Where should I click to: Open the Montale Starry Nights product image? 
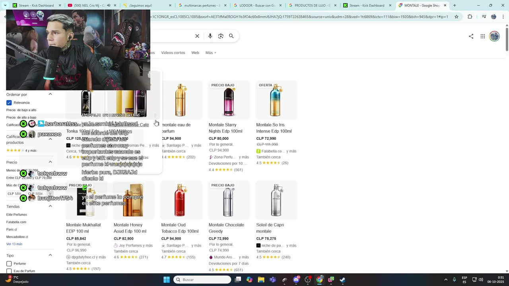tap(229, 100)
